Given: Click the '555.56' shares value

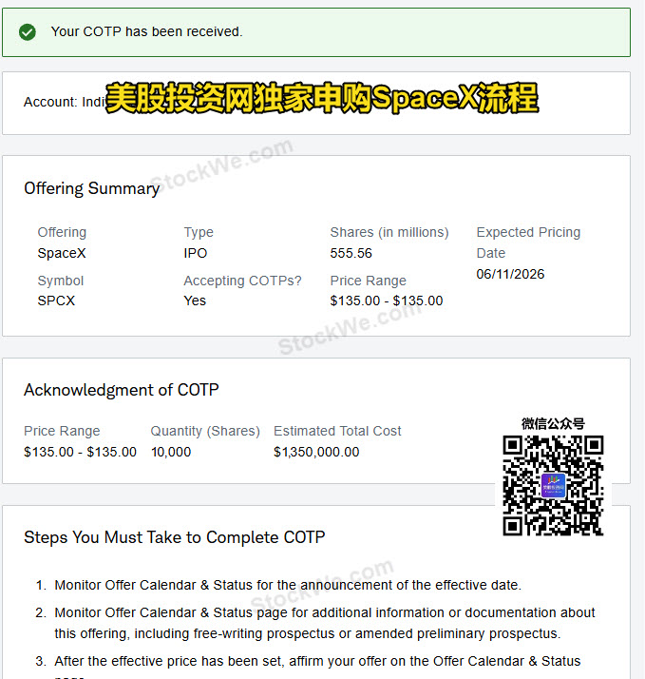Looking at the screenshot, I should point(351,253).
